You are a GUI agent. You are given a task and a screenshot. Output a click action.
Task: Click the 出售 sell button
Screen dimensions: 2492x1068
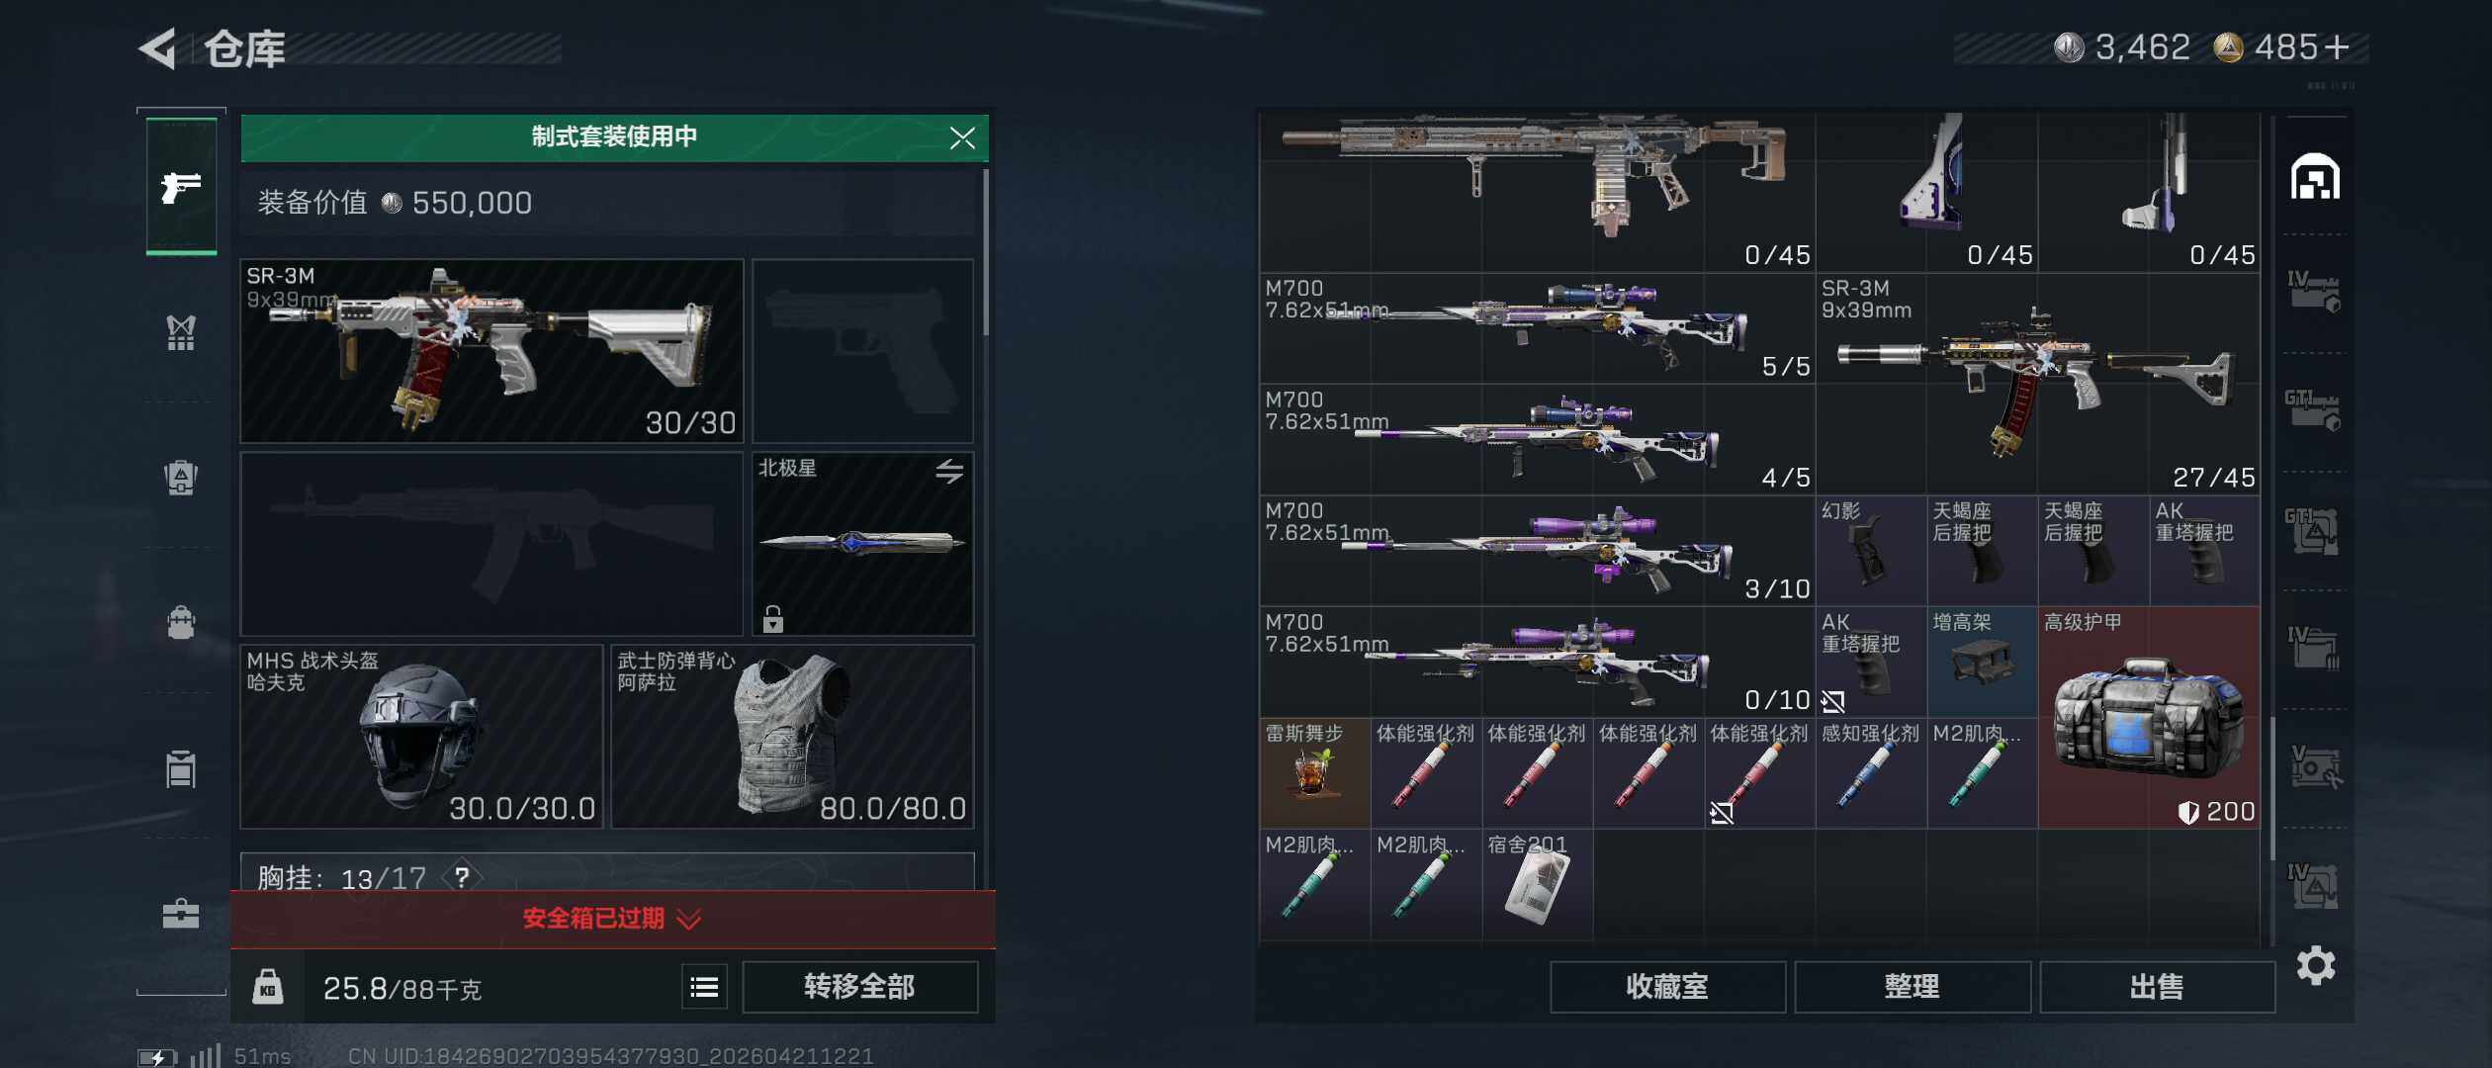pyautogui.click(x=2157, y=987)
